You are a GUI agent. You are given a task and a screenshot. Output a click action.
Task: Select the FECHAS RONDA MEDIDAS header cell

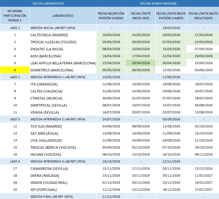pyautogui.click(x=158, y=4)
